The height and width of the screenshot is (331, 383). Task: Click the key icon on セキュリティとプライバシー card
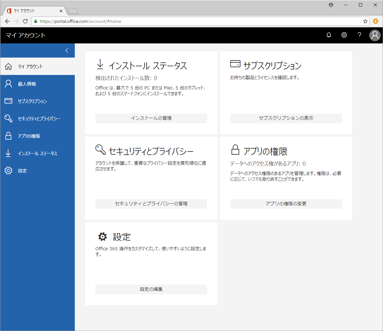pyautogui.click(x=100, y=150)
